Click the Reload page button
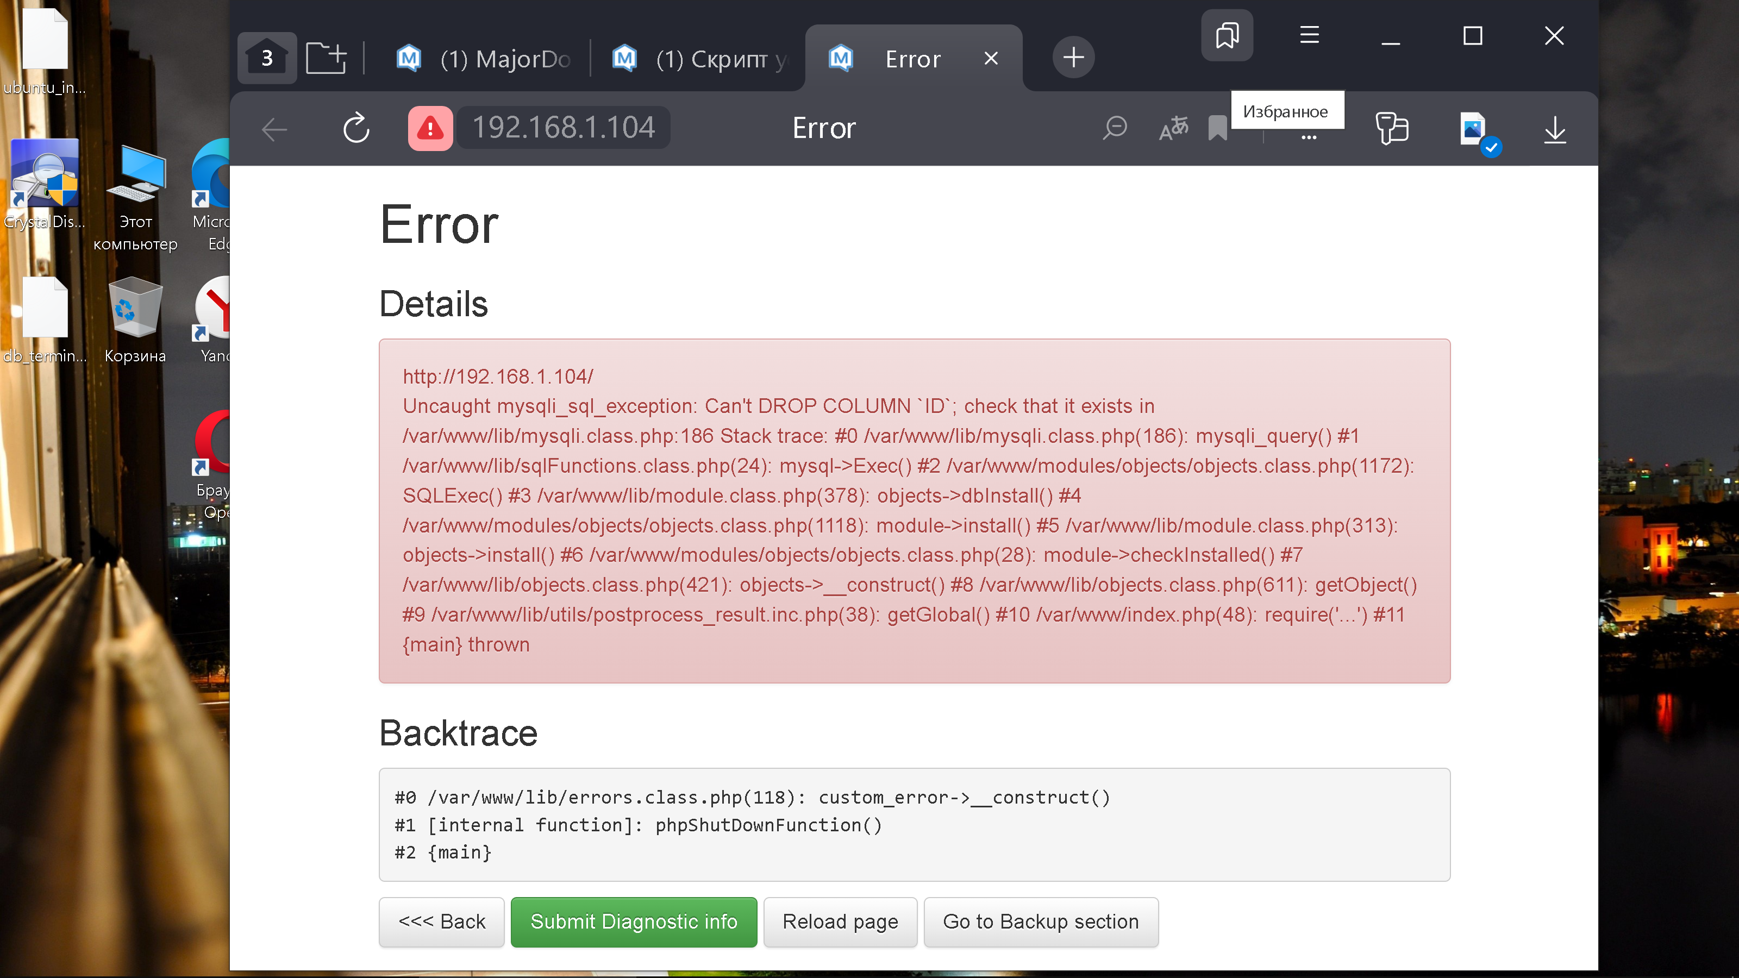This screenshot has height=978, width=1739. coord(840,921)
